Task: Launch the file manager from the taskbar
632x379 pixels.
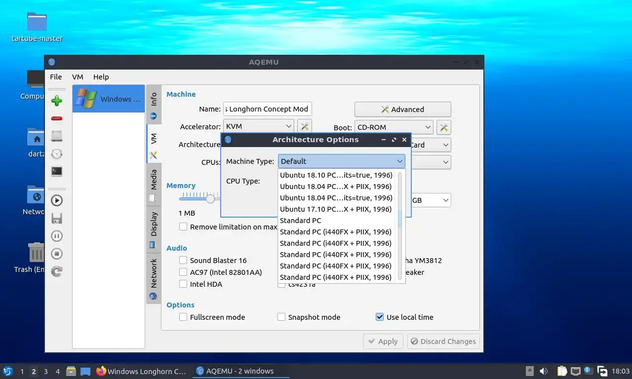Action: pos(71,371)
